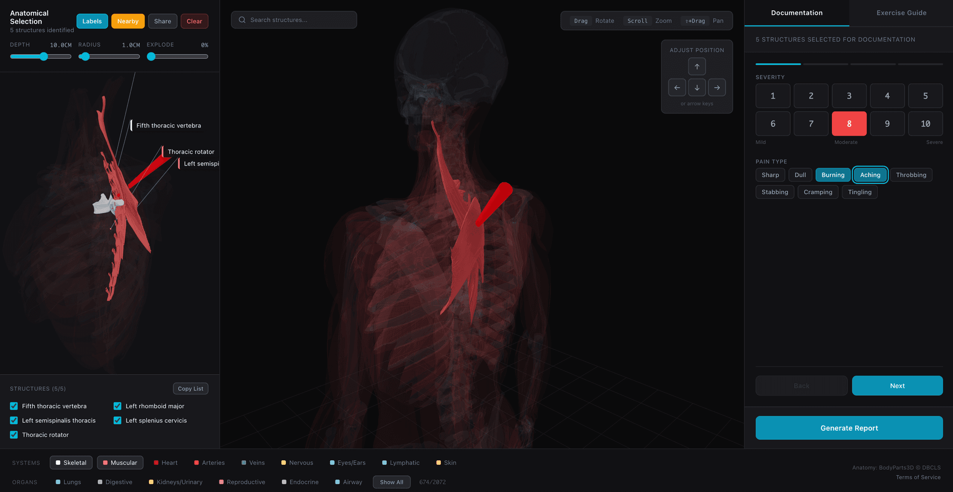The image size is (953, 492).
Task: Nudge selection down using the Adjust Position arrow
Action: tap(697, 87)
